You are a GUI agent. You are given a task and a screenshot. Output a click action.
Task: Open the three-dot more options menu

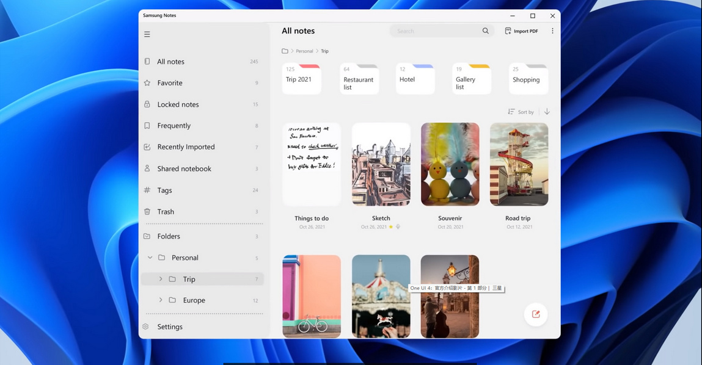click(552, 31)
